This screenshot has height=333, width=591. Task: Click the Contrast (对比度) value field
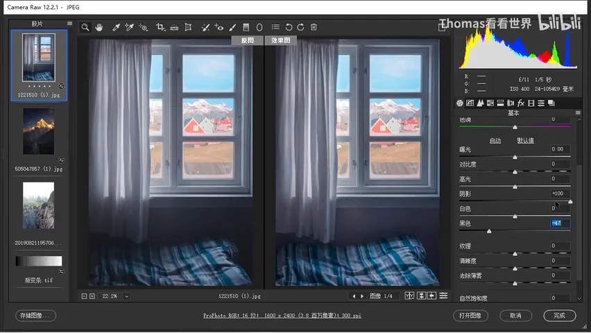(559, 164)
